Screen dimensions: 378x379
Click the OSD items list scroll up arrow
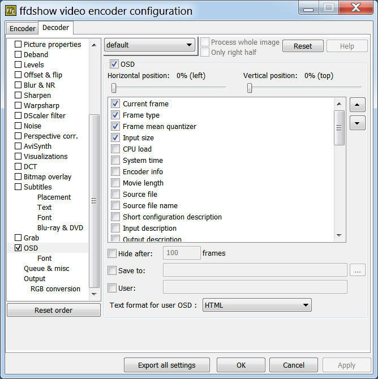click(339, 104)
